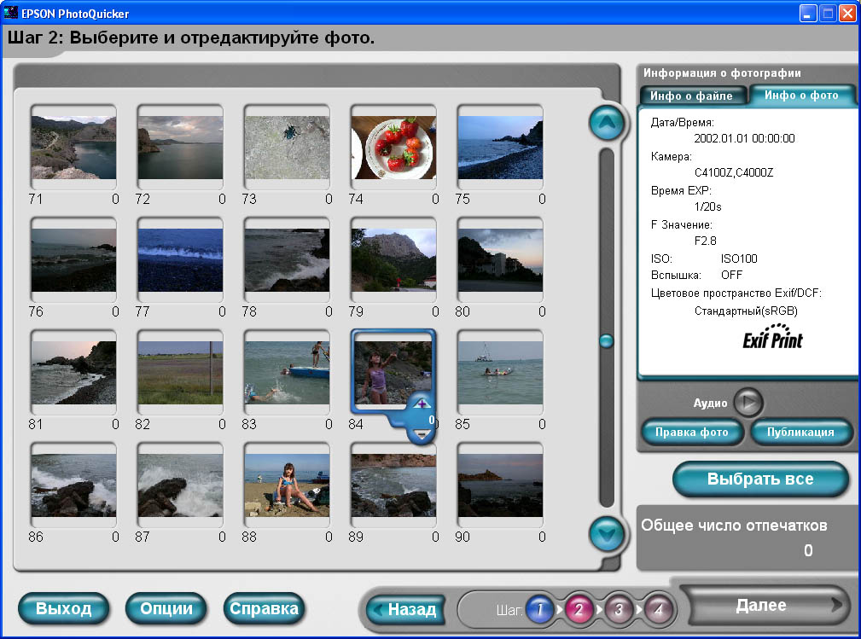
Task: Go back with the Назад button
Action: 404,609
